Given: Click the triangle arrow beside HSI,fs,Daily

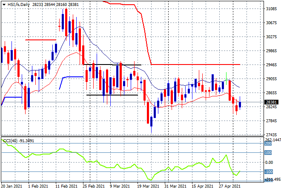Looking at the screenshot, I should click(x=4, y=5).
